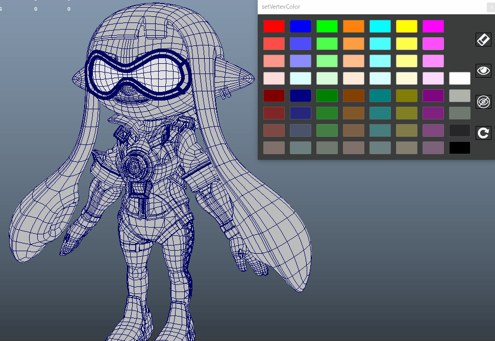495x341 pixels.
Task: Choose the orange swatch in top row
Action: click(354, 26)
